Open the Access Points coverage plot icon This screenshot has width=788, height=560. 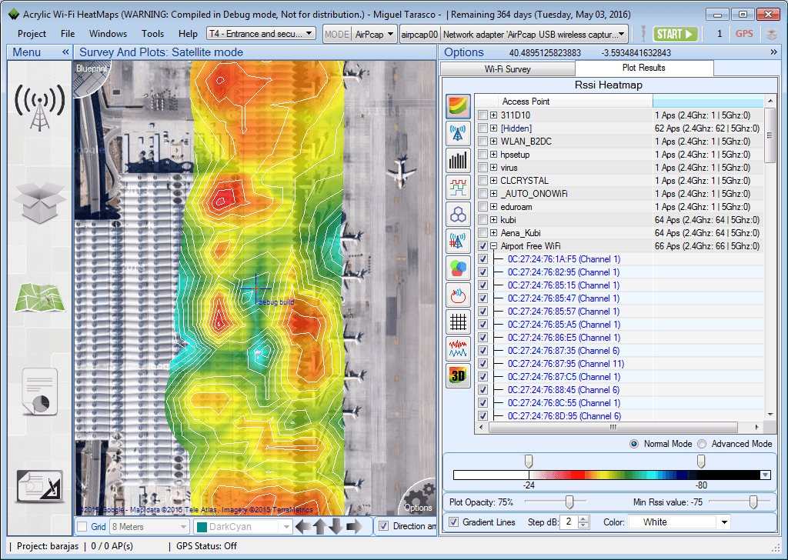[458, 133]
